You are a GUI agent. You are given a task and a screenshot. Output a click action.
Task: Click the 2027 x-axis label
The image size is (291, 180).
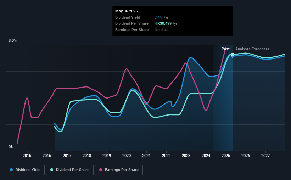[x=265, y=156]
